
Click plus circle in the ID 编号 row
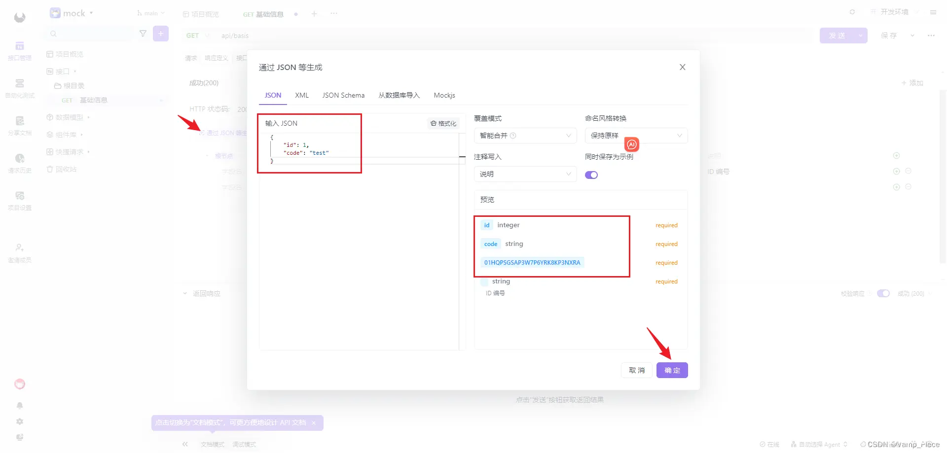click(897, 172)
